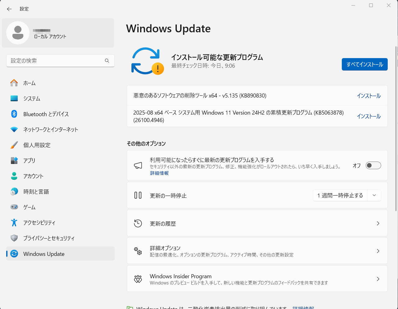Open 個人用設定 page
Viewport: 398px width, 309px height.
click(x=60, y=145)
